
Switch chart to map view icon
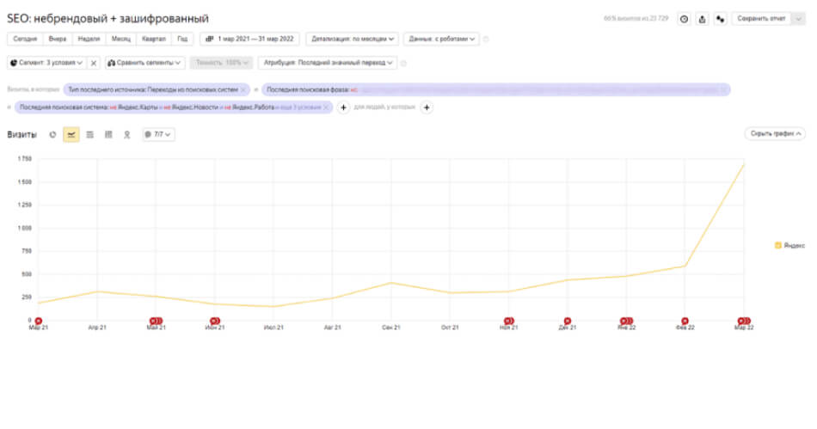pyautogui.click(x=126, y=134)
